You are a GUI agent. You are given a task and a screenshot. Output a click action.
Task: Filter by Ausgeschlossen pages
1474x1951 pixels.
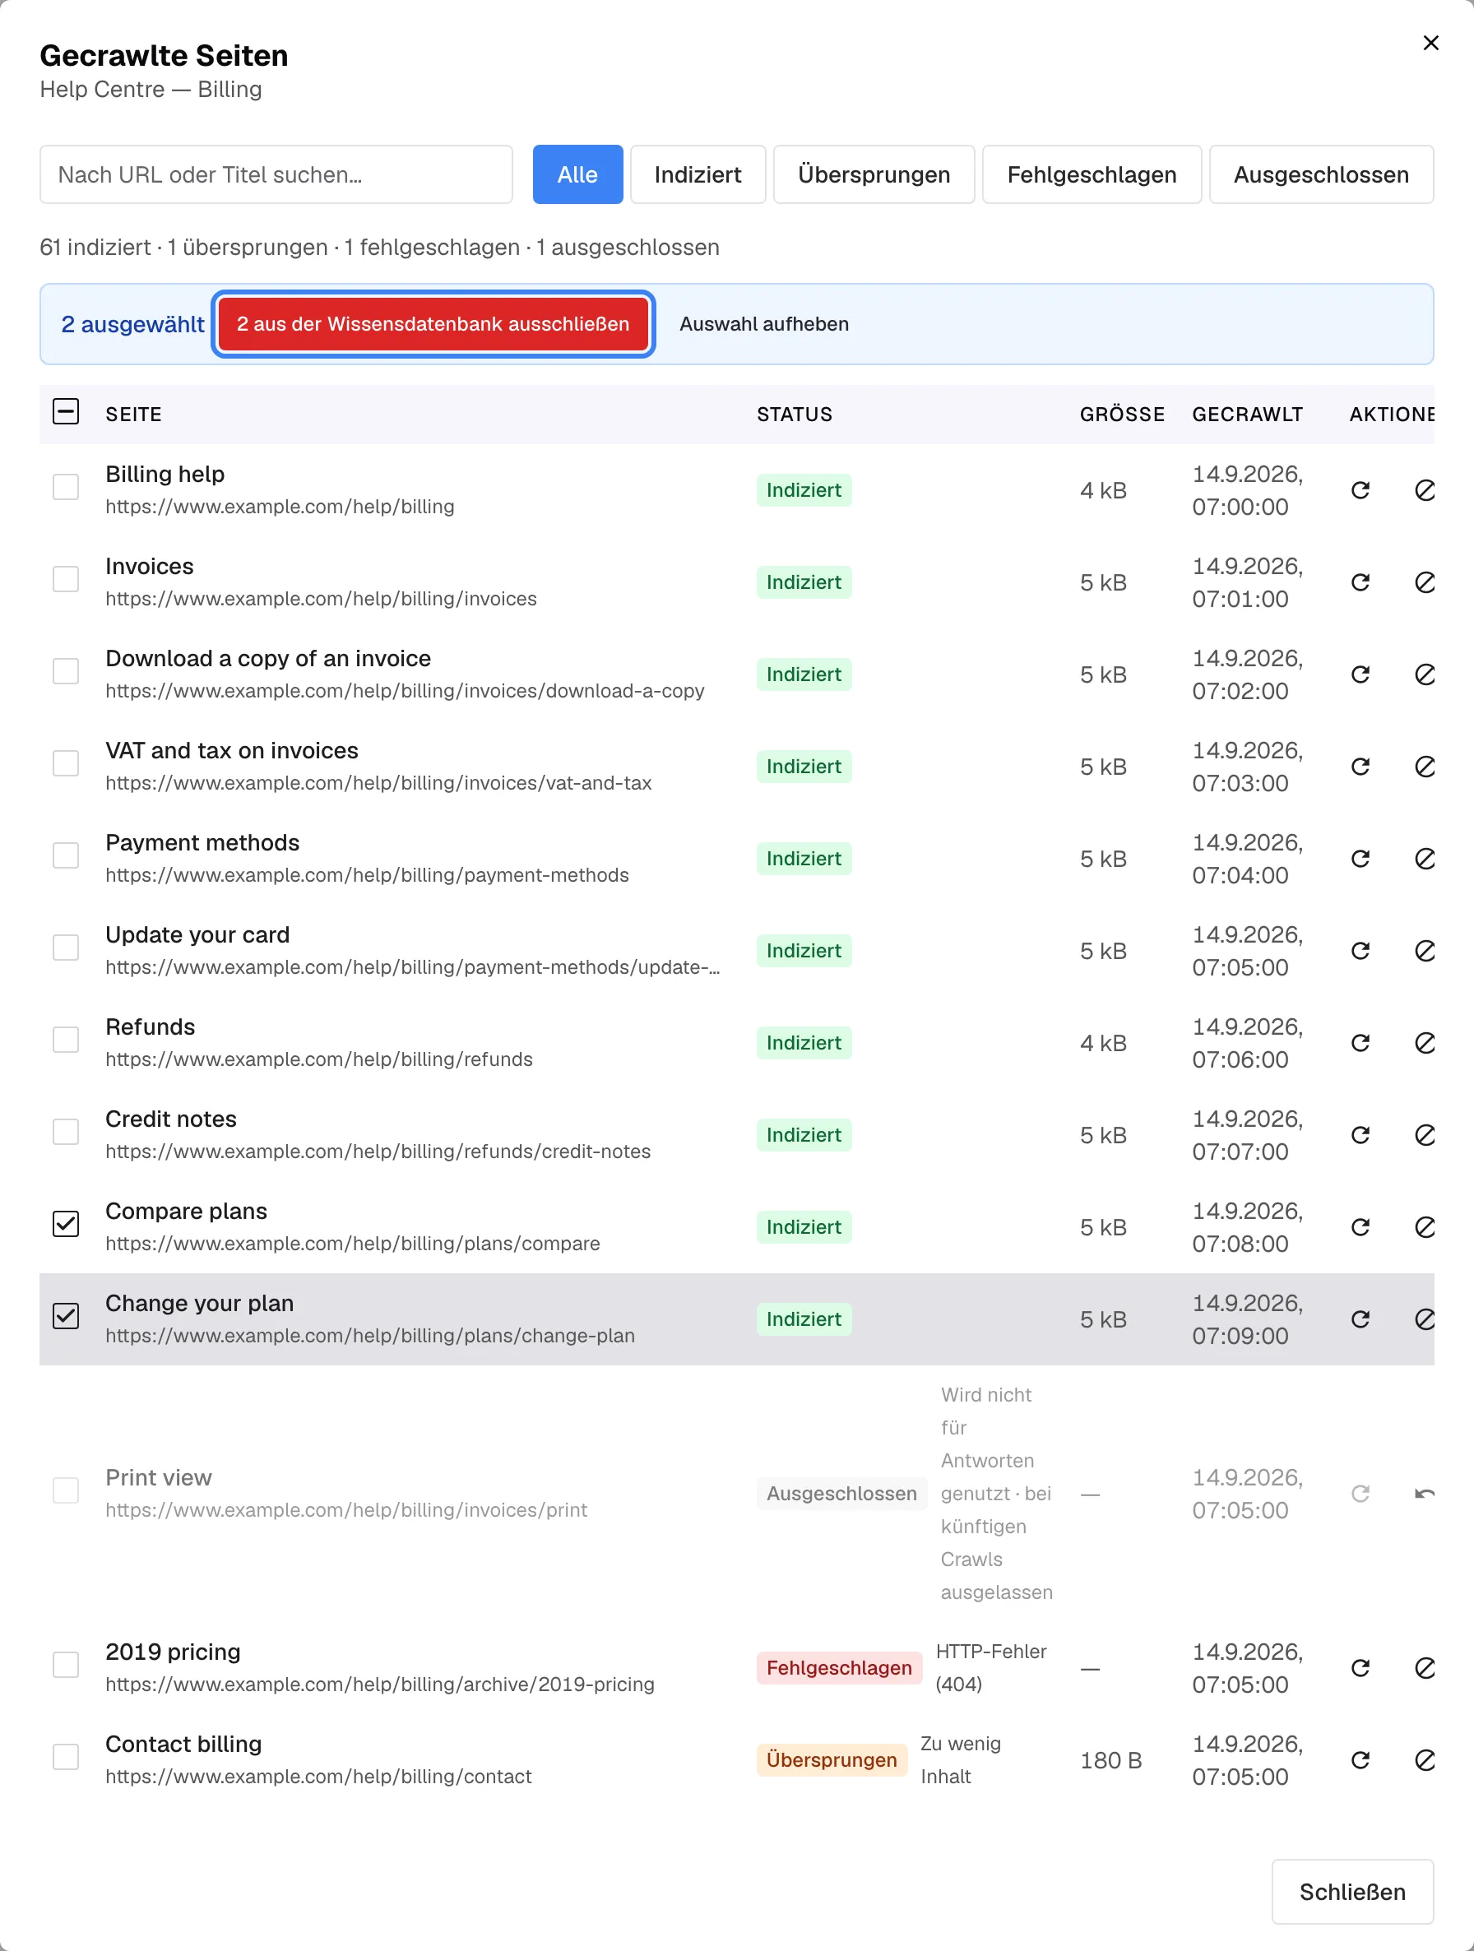1321,174
